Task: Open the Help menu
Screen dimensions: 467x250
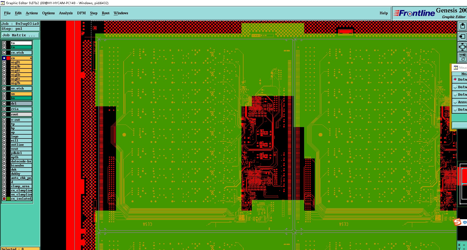Action: (384, 13)
